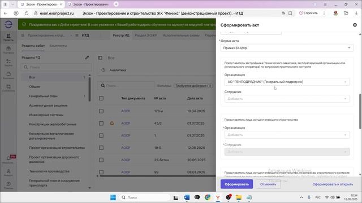Open notifications bell with red badge

tap(9, 159)
